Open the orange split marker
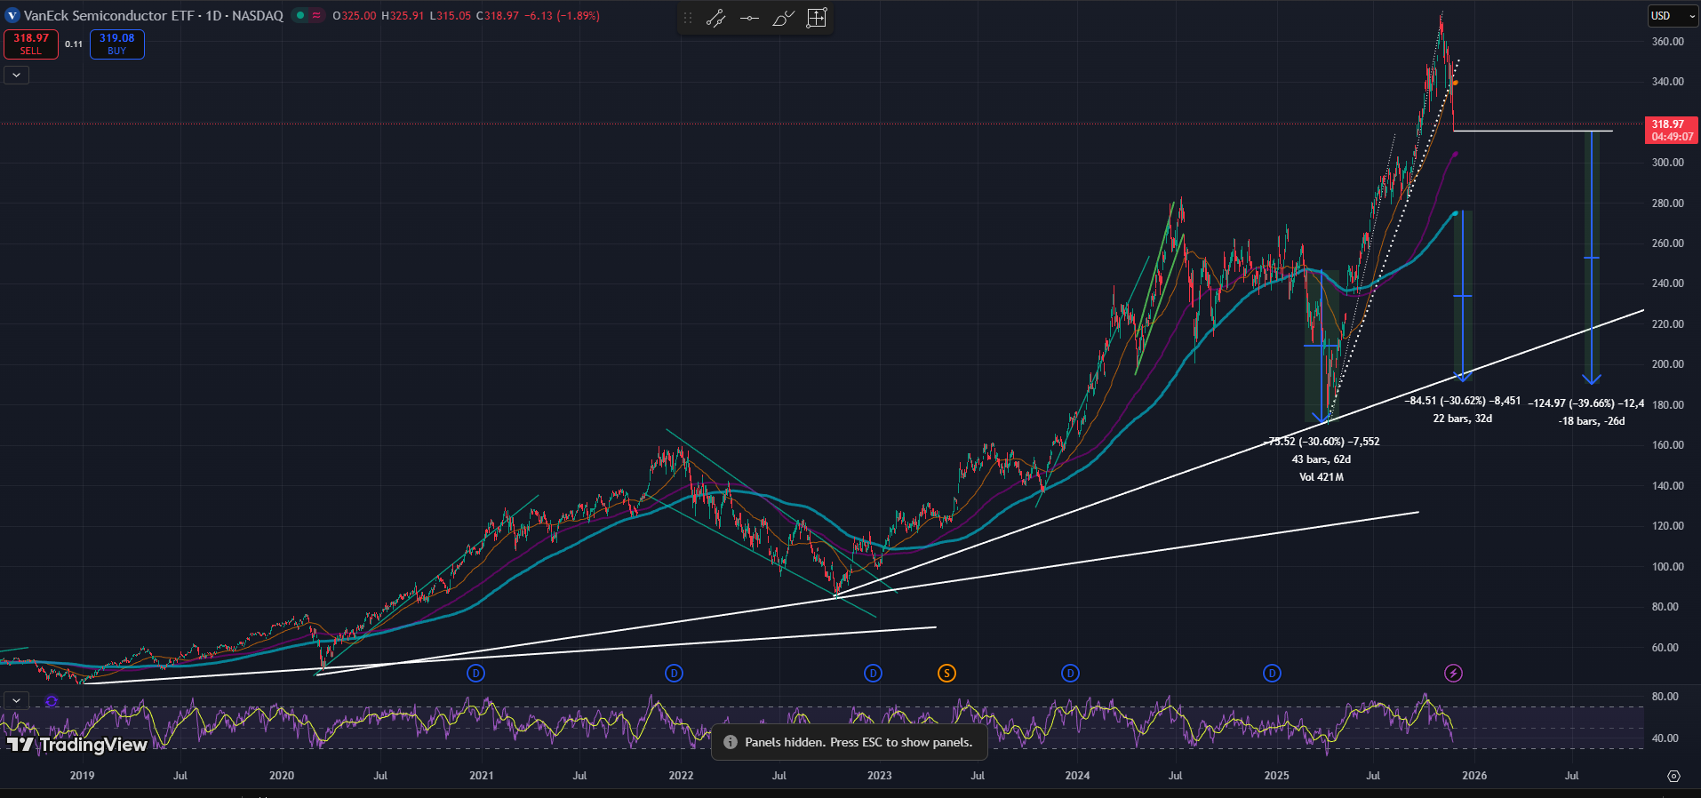 coord(947,674)
